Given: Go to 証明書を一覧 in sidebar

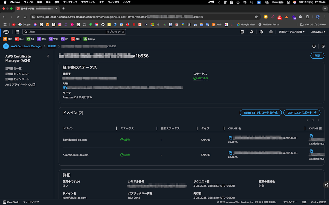Looking at the screenshot, I should [13, 68].
